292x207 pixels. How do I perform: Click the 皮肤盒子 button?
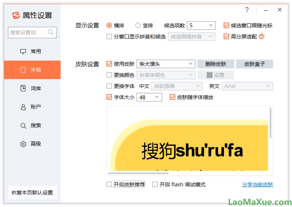pos(255,64)
